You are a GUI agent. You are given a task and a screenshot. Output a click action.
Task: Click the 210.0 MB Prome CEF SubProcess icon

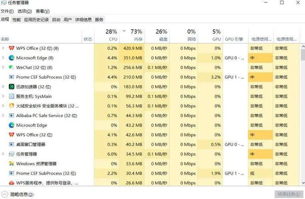tap(12, 77)
